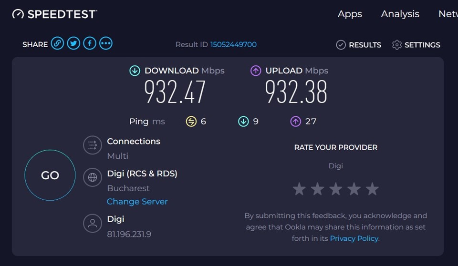Click the Connections multi icon

[x=93, y=145]
